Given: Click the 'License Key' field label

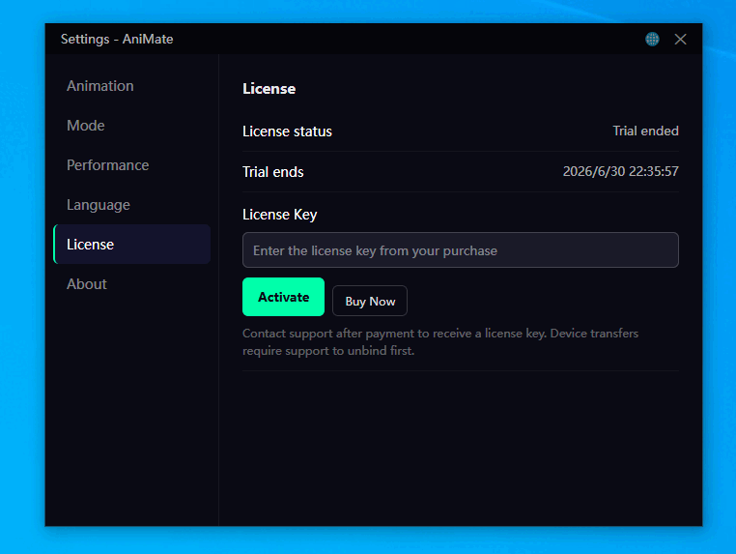Looking at the screenshot, I should coord(280,215).
